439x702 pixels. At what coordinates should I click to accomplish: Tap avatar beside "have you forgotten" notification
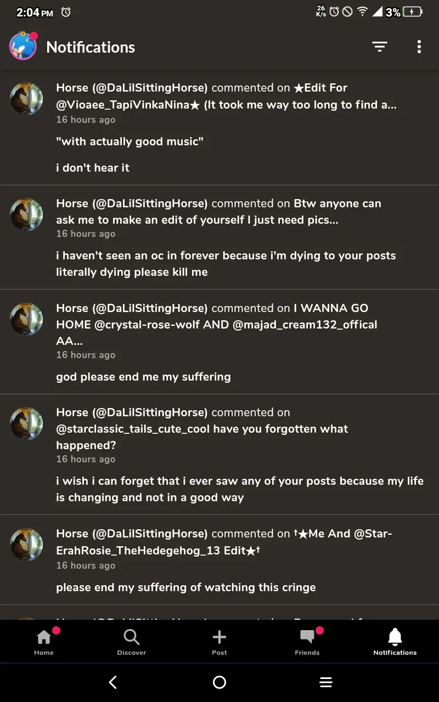tap(26, 423)
